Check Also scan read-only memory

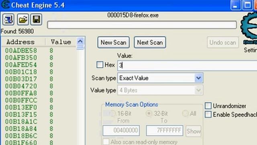(x=106, y=142)
